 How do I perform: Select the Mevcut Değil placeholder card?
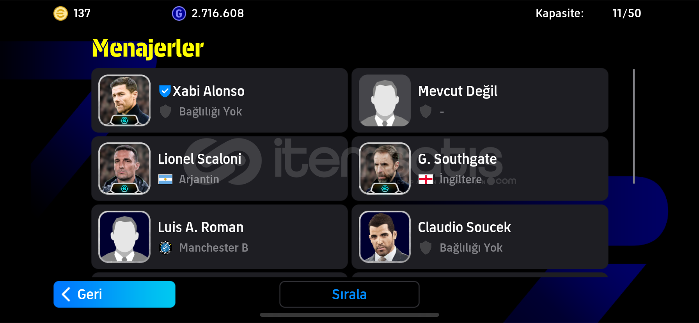click(480, 100)
